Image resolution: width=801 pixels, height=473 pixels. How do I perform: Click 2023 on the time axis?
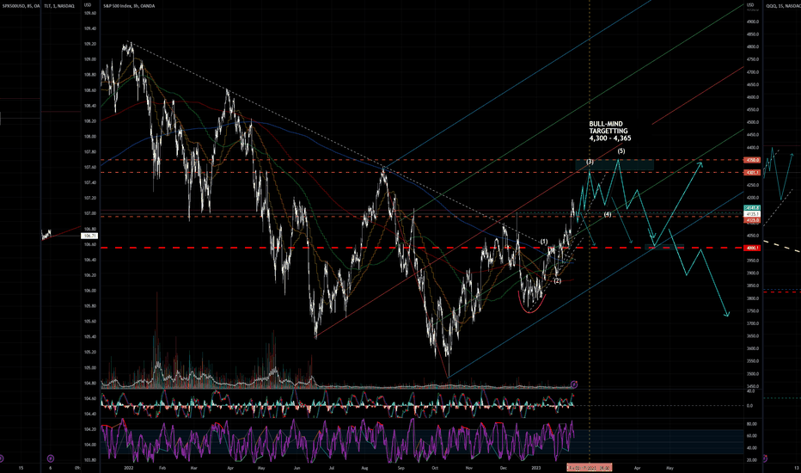pyautogui.click(x=536, y=467)
